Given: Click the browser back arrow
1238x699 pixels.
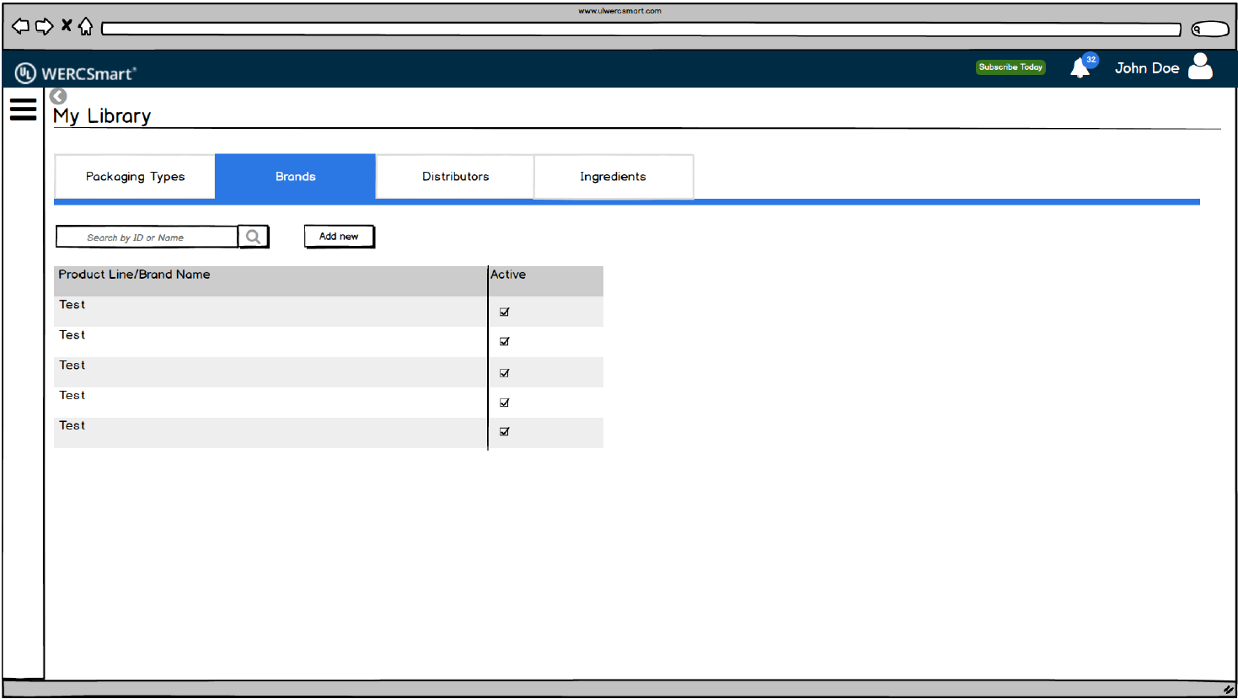Looking at the screenshot, I should [21, 27].
